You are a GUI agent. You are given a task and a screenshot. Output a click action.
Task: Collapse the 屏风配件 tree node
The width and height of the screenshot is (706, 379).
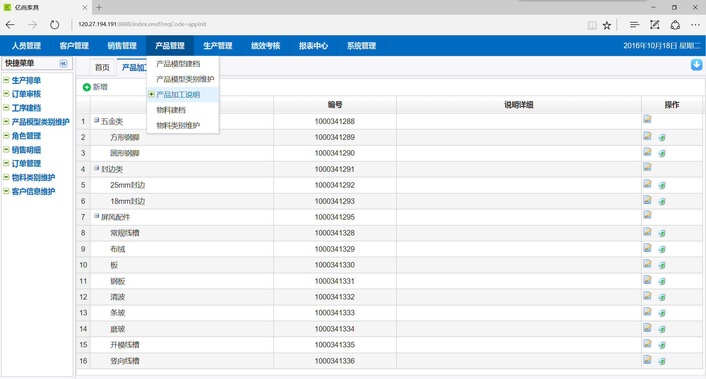click(x=96, y=216)
